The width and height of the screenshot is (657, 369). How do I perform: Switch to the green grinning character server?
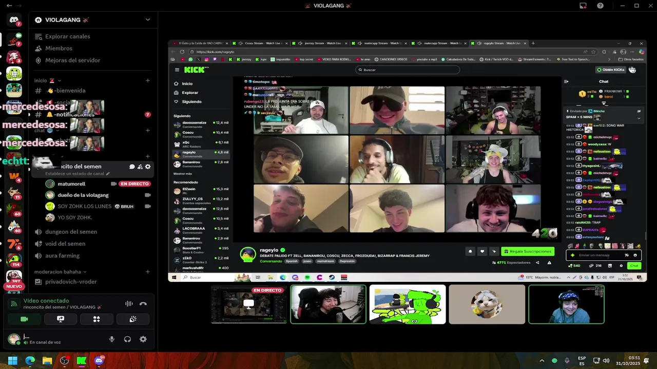click(x=14, y=74)
